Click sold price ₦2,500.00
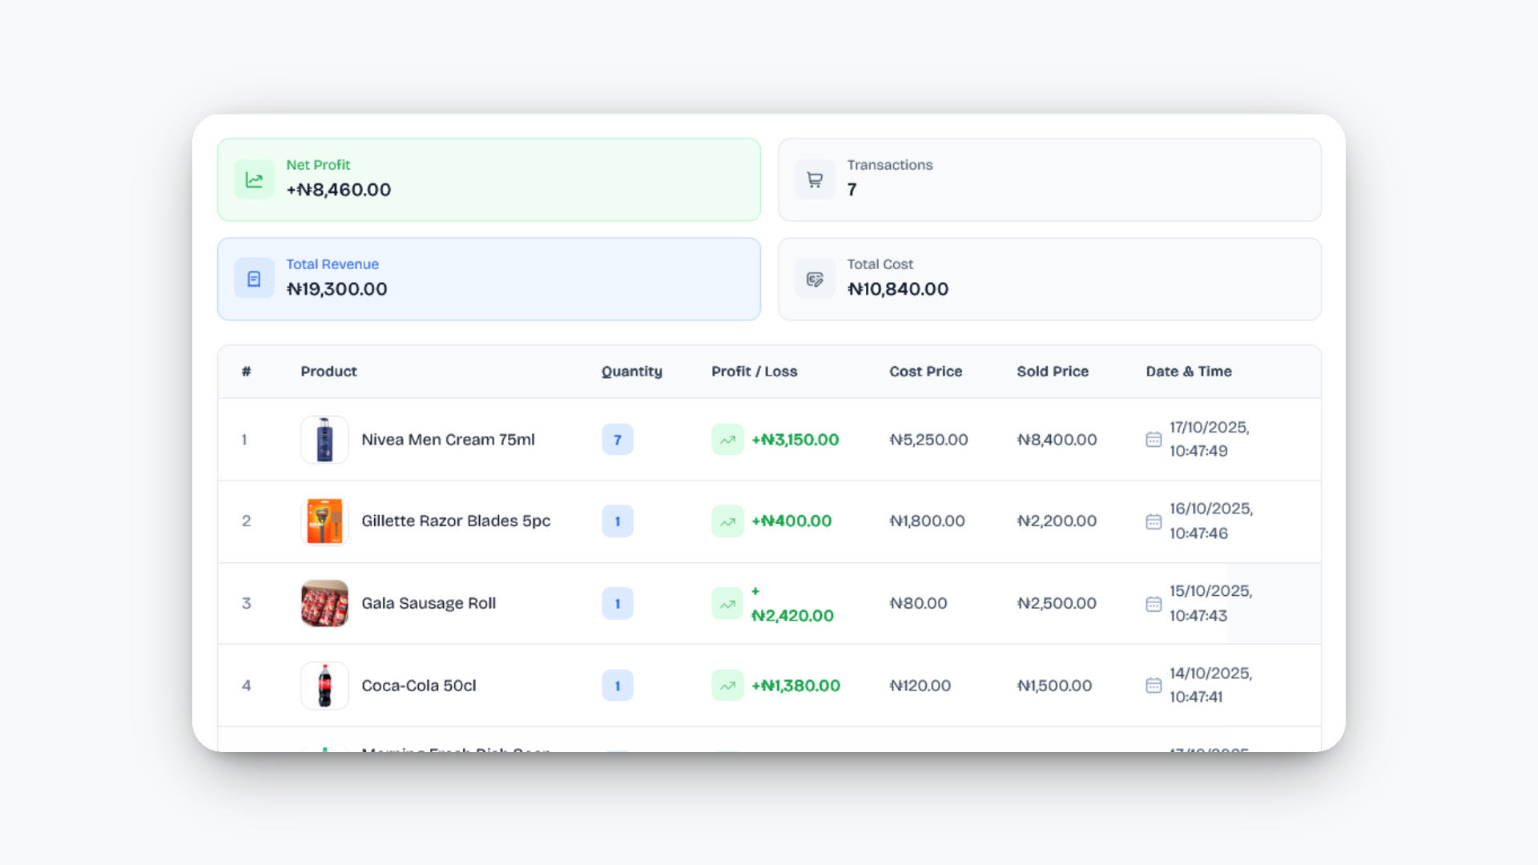The image size is (1538, 865). (1057, 604)
